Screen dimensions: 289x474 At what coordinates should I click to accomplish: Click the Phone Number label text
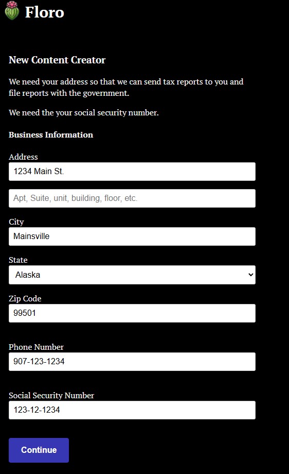(x=36, y=347)
